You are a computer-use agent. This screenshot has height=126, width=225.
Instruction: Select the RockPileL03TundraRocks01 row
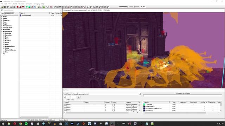click(182, 108)
